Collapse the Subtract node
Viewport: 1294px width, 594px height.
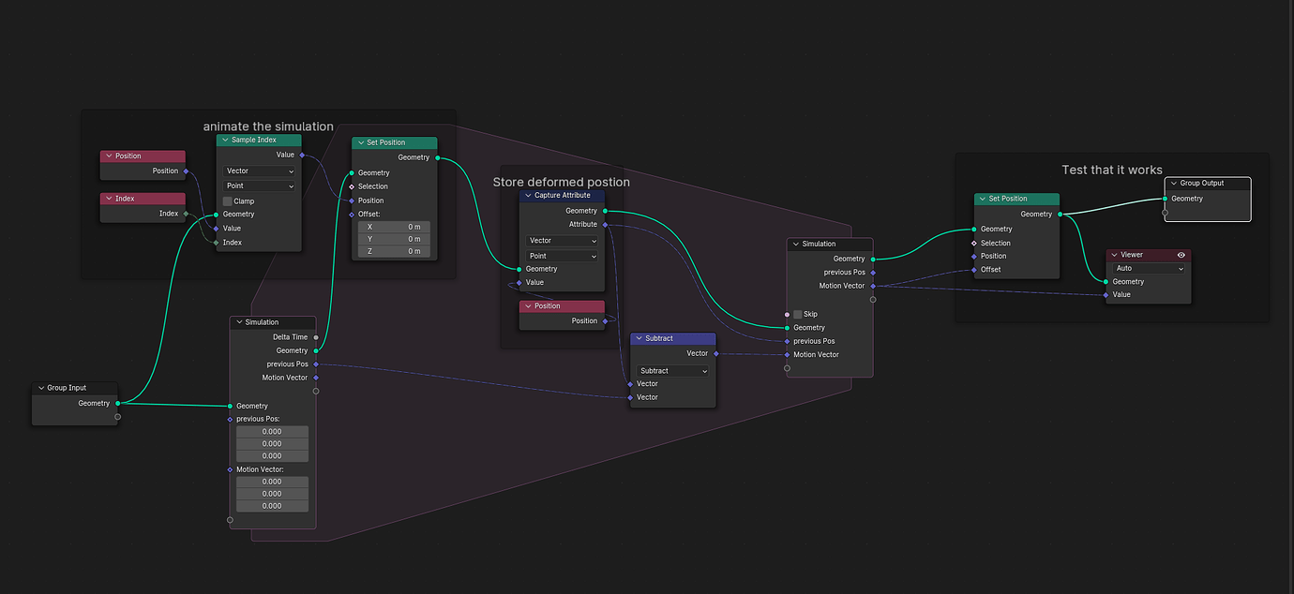(639, 339)
